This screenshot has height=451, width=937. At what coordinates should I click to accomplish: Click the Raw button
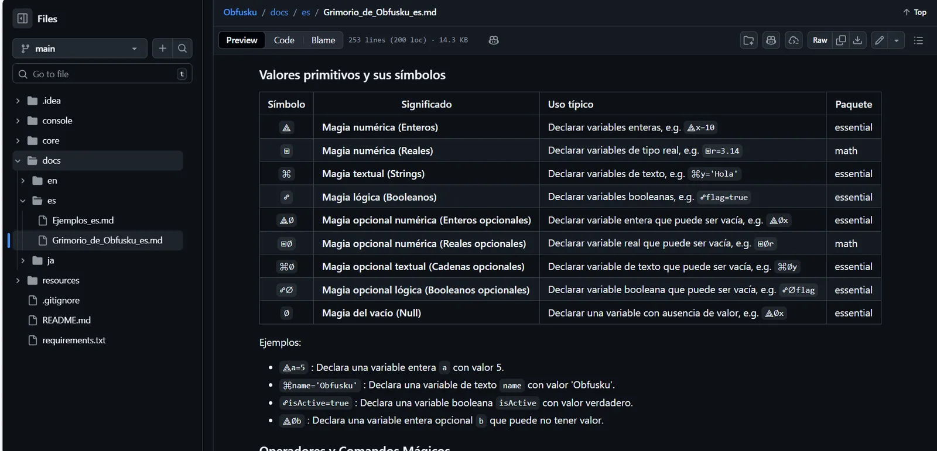[820, 40]
